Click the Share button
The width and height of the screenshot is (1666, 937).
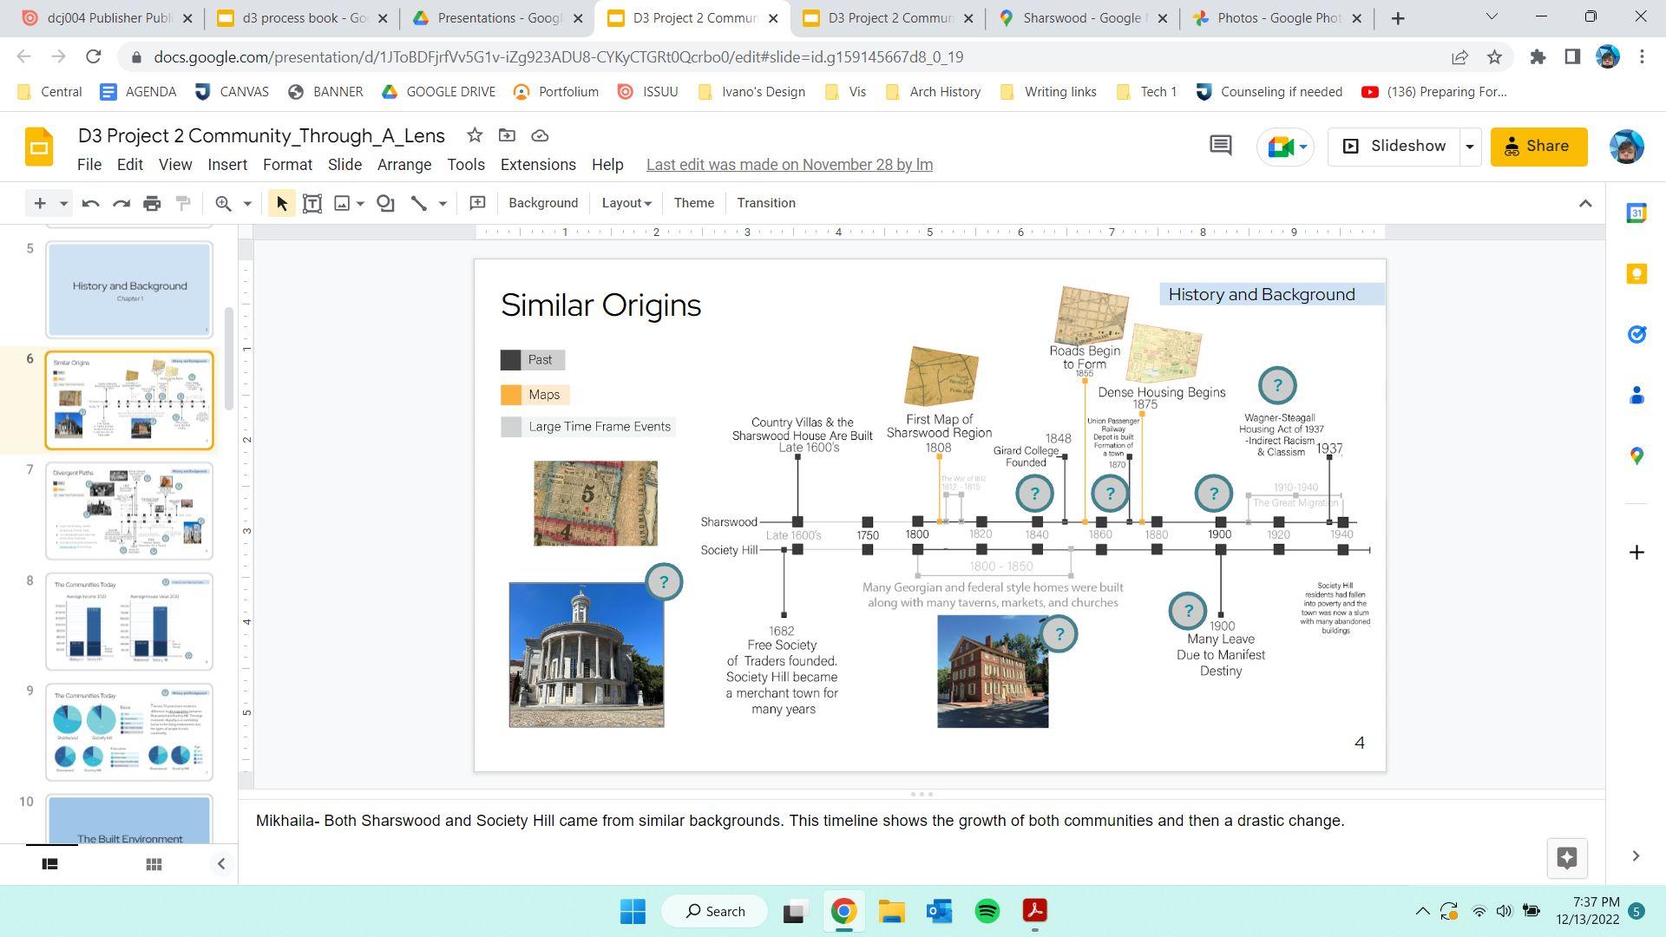[x=1538, y=147]
